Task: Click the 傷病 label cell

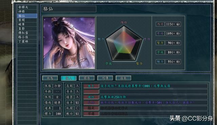Action: click(x=48, y=103)
